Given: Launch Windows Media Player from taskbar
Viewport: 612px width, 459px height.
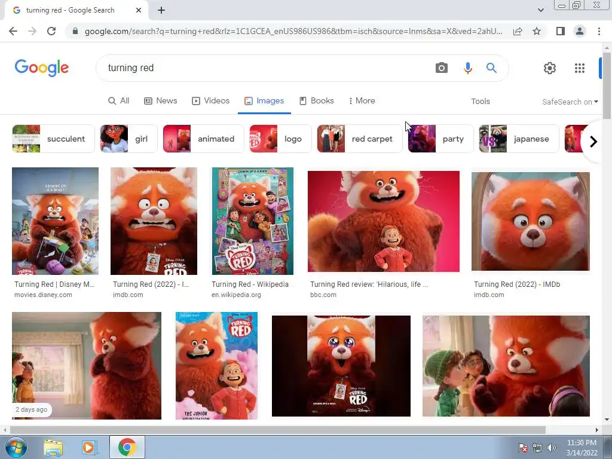Looking at the screenshot, I should click(x=89, y=448).
